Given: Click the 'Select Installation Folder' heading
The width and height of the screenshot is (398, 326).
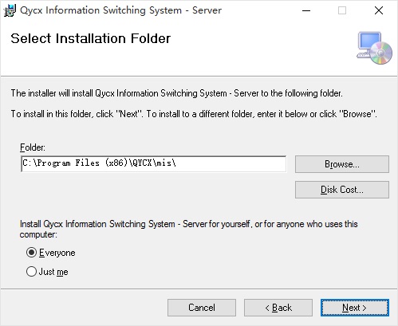Looking at the screenshot, I should [90, 38].
